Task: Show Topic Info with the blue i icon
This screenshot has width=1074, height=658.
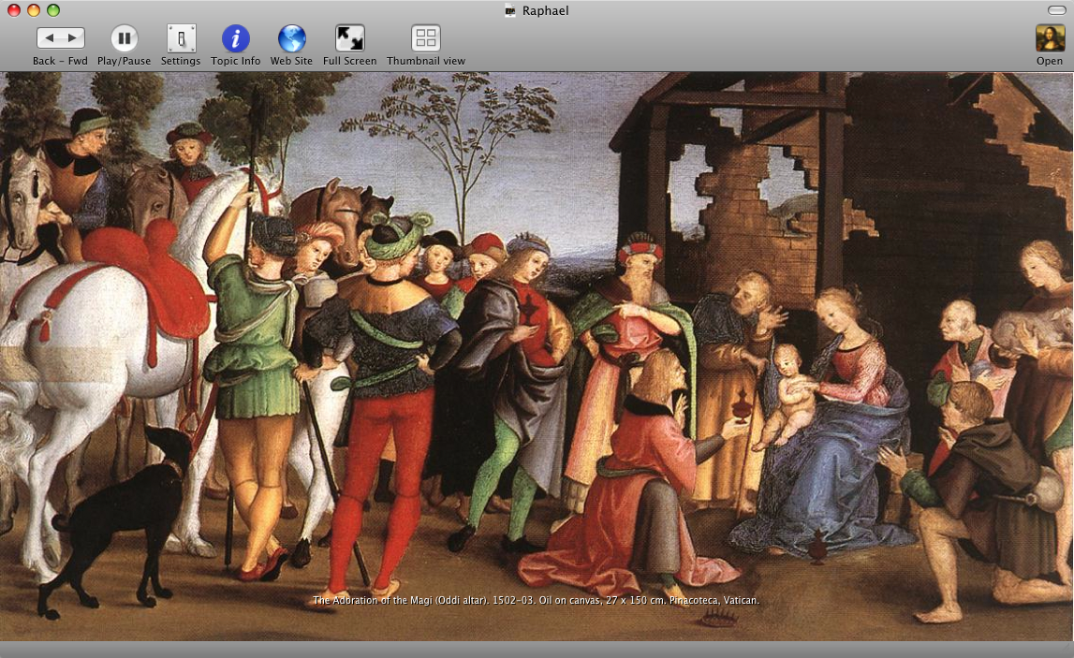Action: [236, 38]
